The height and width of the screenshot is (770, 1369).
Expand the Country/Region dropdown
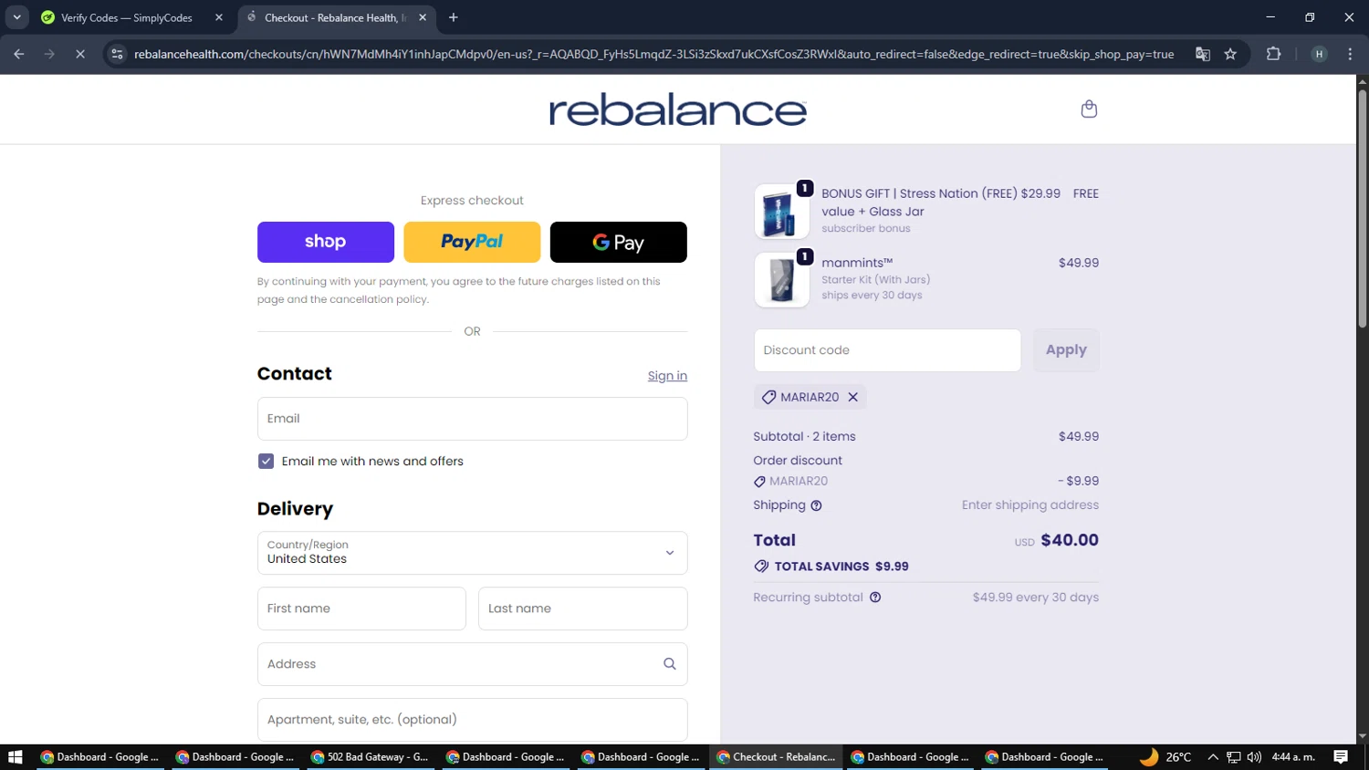(472, 553)
